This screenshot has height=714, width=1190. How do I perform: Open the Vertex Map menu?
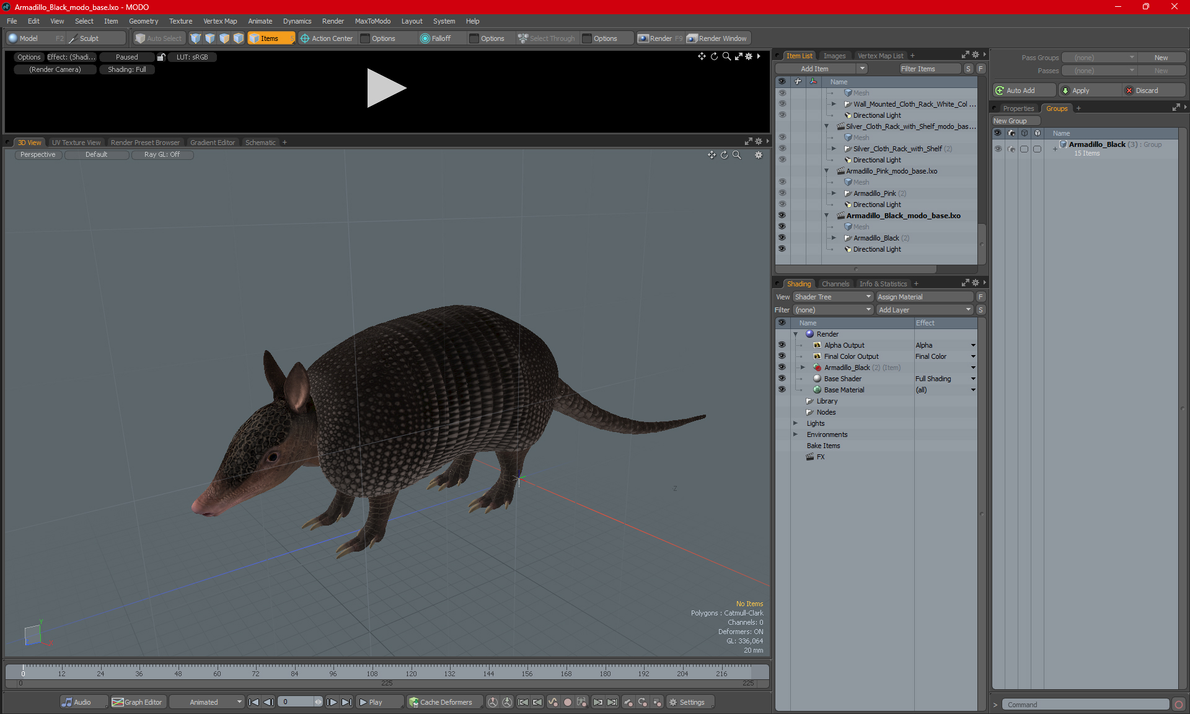[220, 21]
